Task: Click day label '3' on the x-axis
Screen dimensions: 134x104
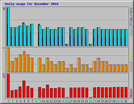Action: click(x=16, y=101)
